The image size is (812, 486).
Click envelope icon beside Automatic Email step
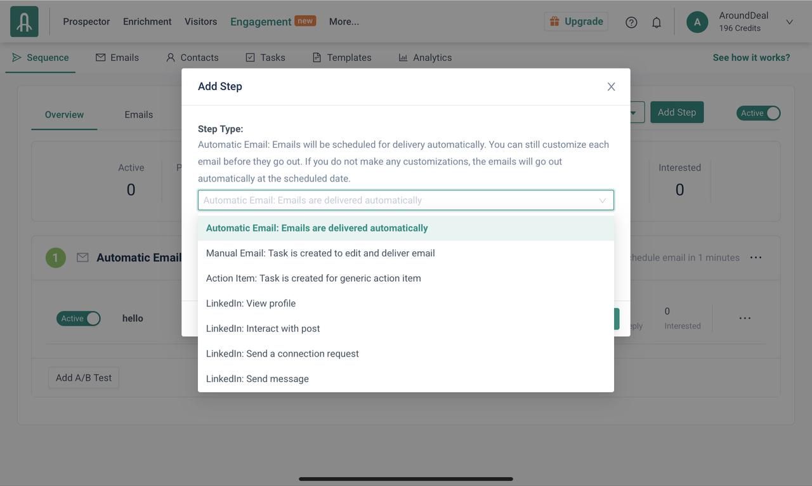point(82,258)
